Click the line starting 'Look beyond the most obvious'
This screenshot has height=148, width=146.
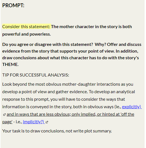(68, 84)
